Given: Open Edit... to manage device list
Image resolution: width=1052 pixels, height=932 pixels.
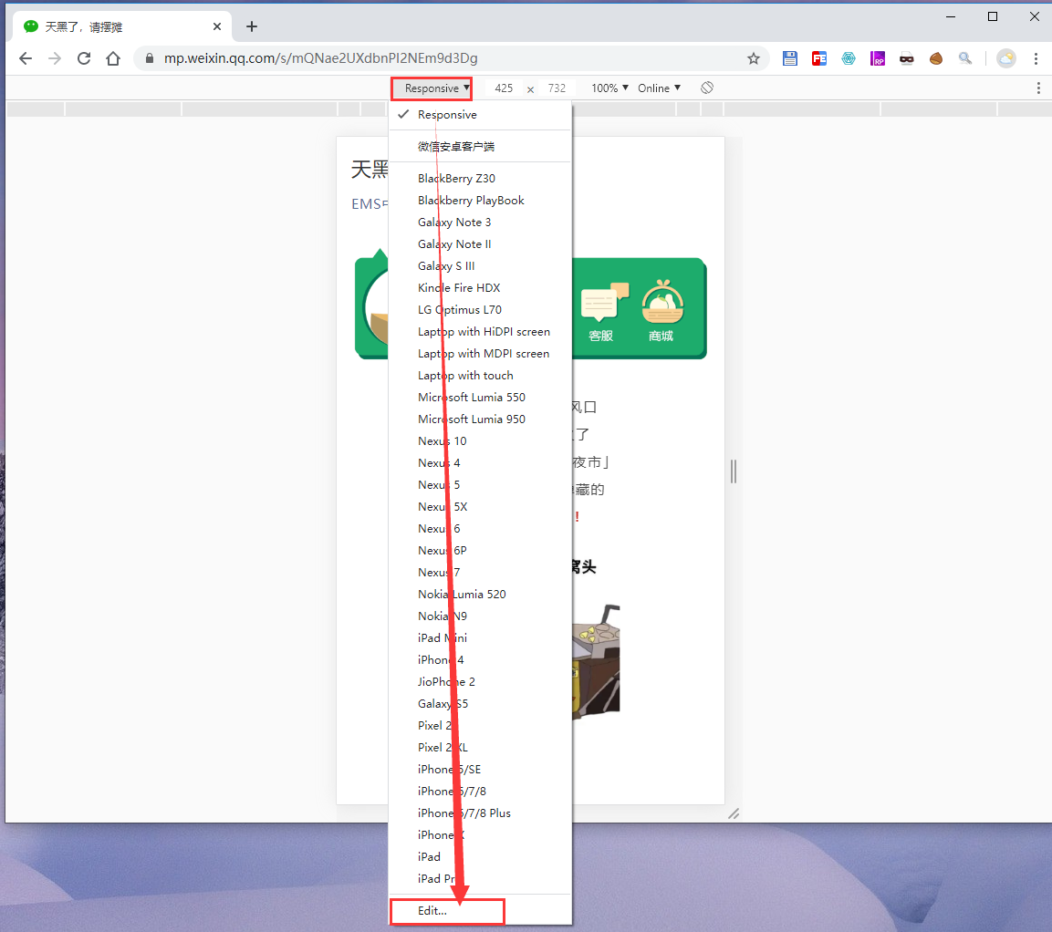Looking at the screenshot, I should pos(480,911).
